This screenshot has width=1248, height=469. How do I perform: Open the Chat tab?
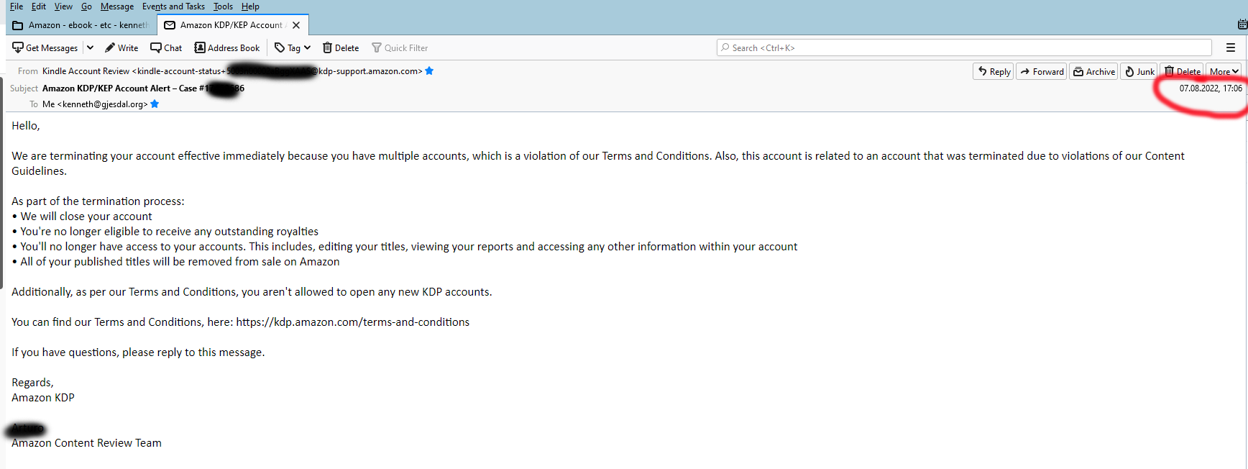tap(166, 48)
